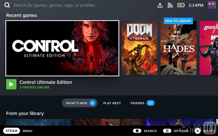Click the SEARCH footer label
218x136 pixels.
coord(150,131)
